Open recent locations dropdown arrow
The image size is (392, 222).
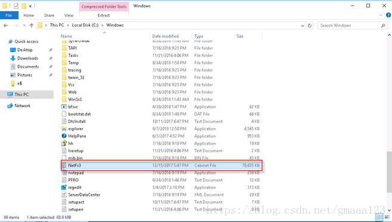pos(24,26)
